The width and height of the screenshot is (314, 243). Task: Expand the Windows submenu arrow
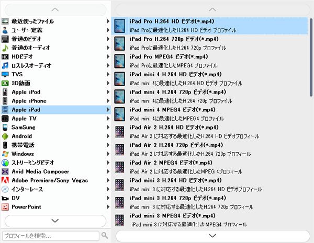[108, 154]
